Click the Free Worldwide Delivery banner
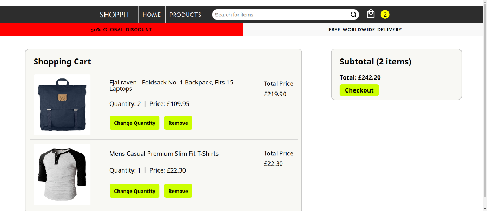The height and width of the screenshot is (211, 487). (x=365, y=30)
